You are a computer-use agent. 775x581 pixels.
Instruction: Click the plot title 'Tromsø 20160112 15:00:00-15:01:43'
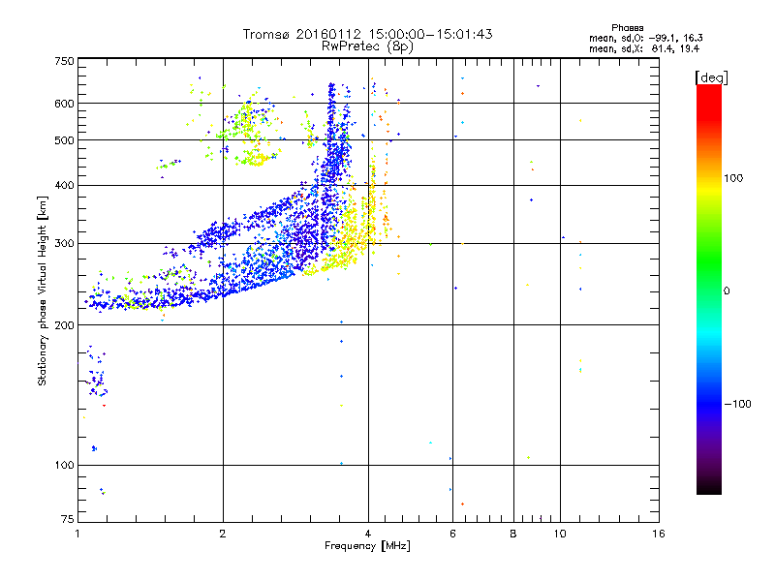(x=367, y=34)
